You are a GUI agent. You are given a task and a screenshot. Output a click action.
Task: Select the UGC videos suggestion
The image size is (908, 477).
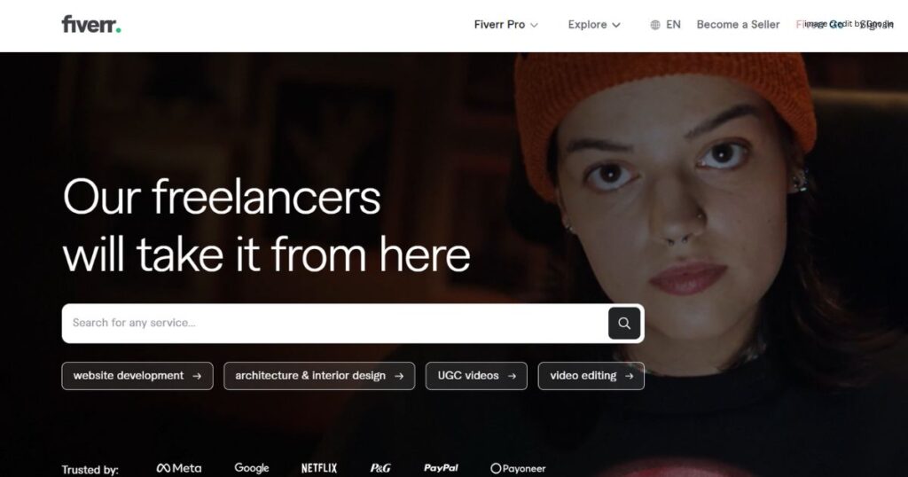[476, 376]
